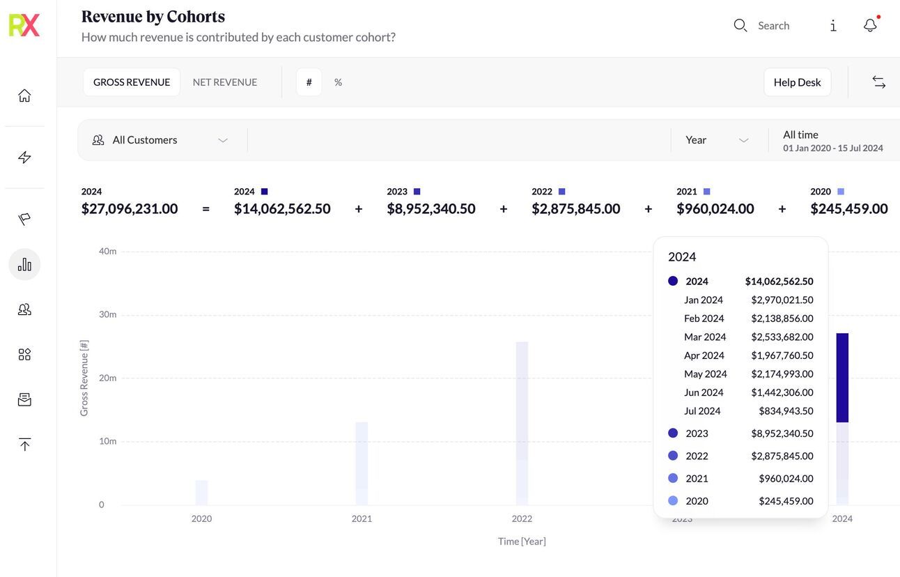Toggle percent display mode
The width and height of the screenshot is (900, 577).
tap(338, 82)
